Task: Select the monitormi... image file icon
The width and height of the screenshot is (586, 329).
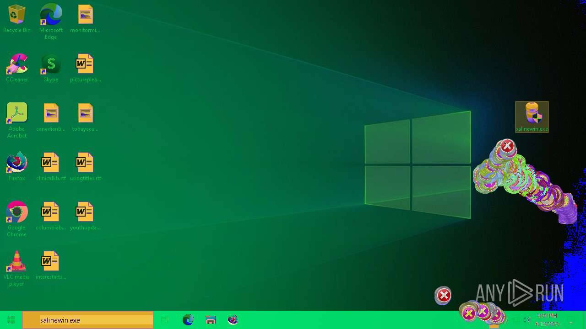Action: point(85,19)
